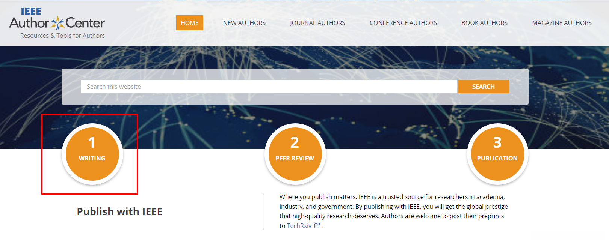609x244 pixels.
Task: Select the 2 Peer Review circle
Action: (x=295, y=154)
